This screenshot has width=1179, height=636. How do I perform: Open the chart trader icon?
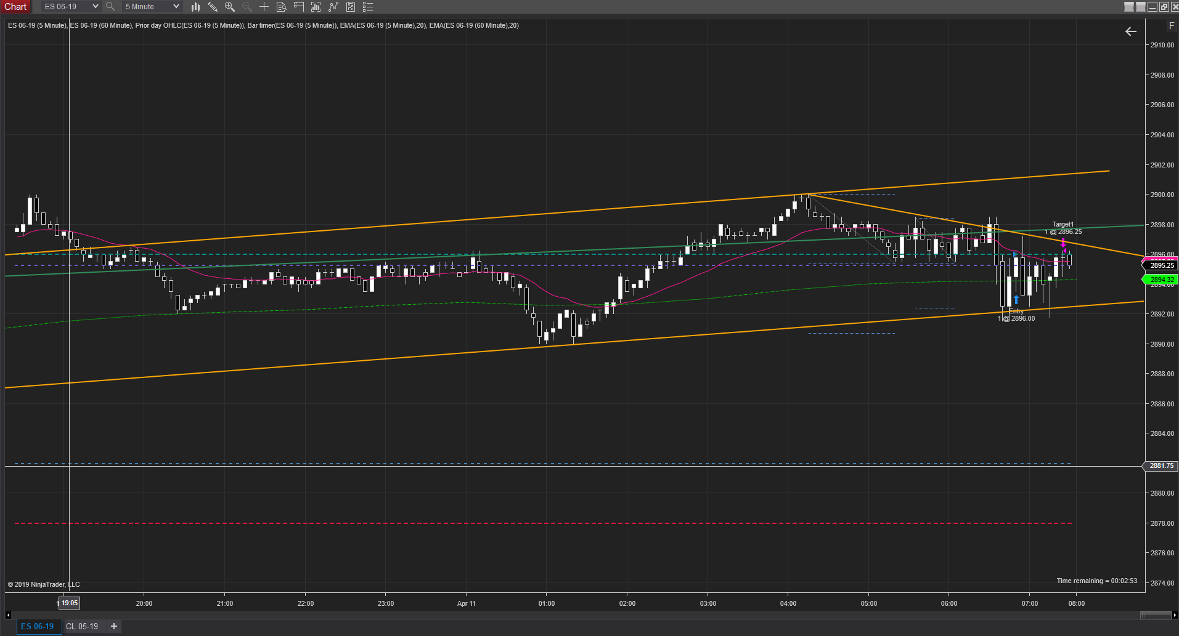coord(299,7)
